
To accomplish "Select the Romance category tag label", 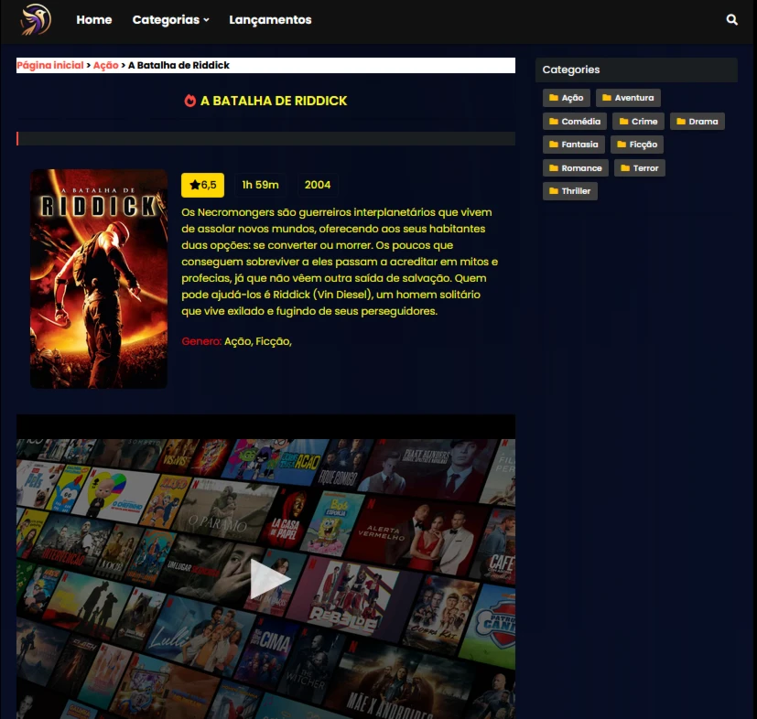I will coord(582,168).
